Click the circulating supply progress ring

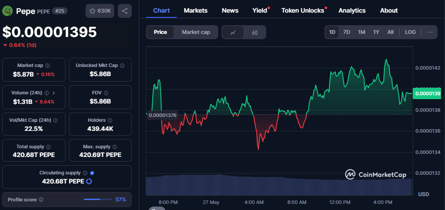click(89, 181)
